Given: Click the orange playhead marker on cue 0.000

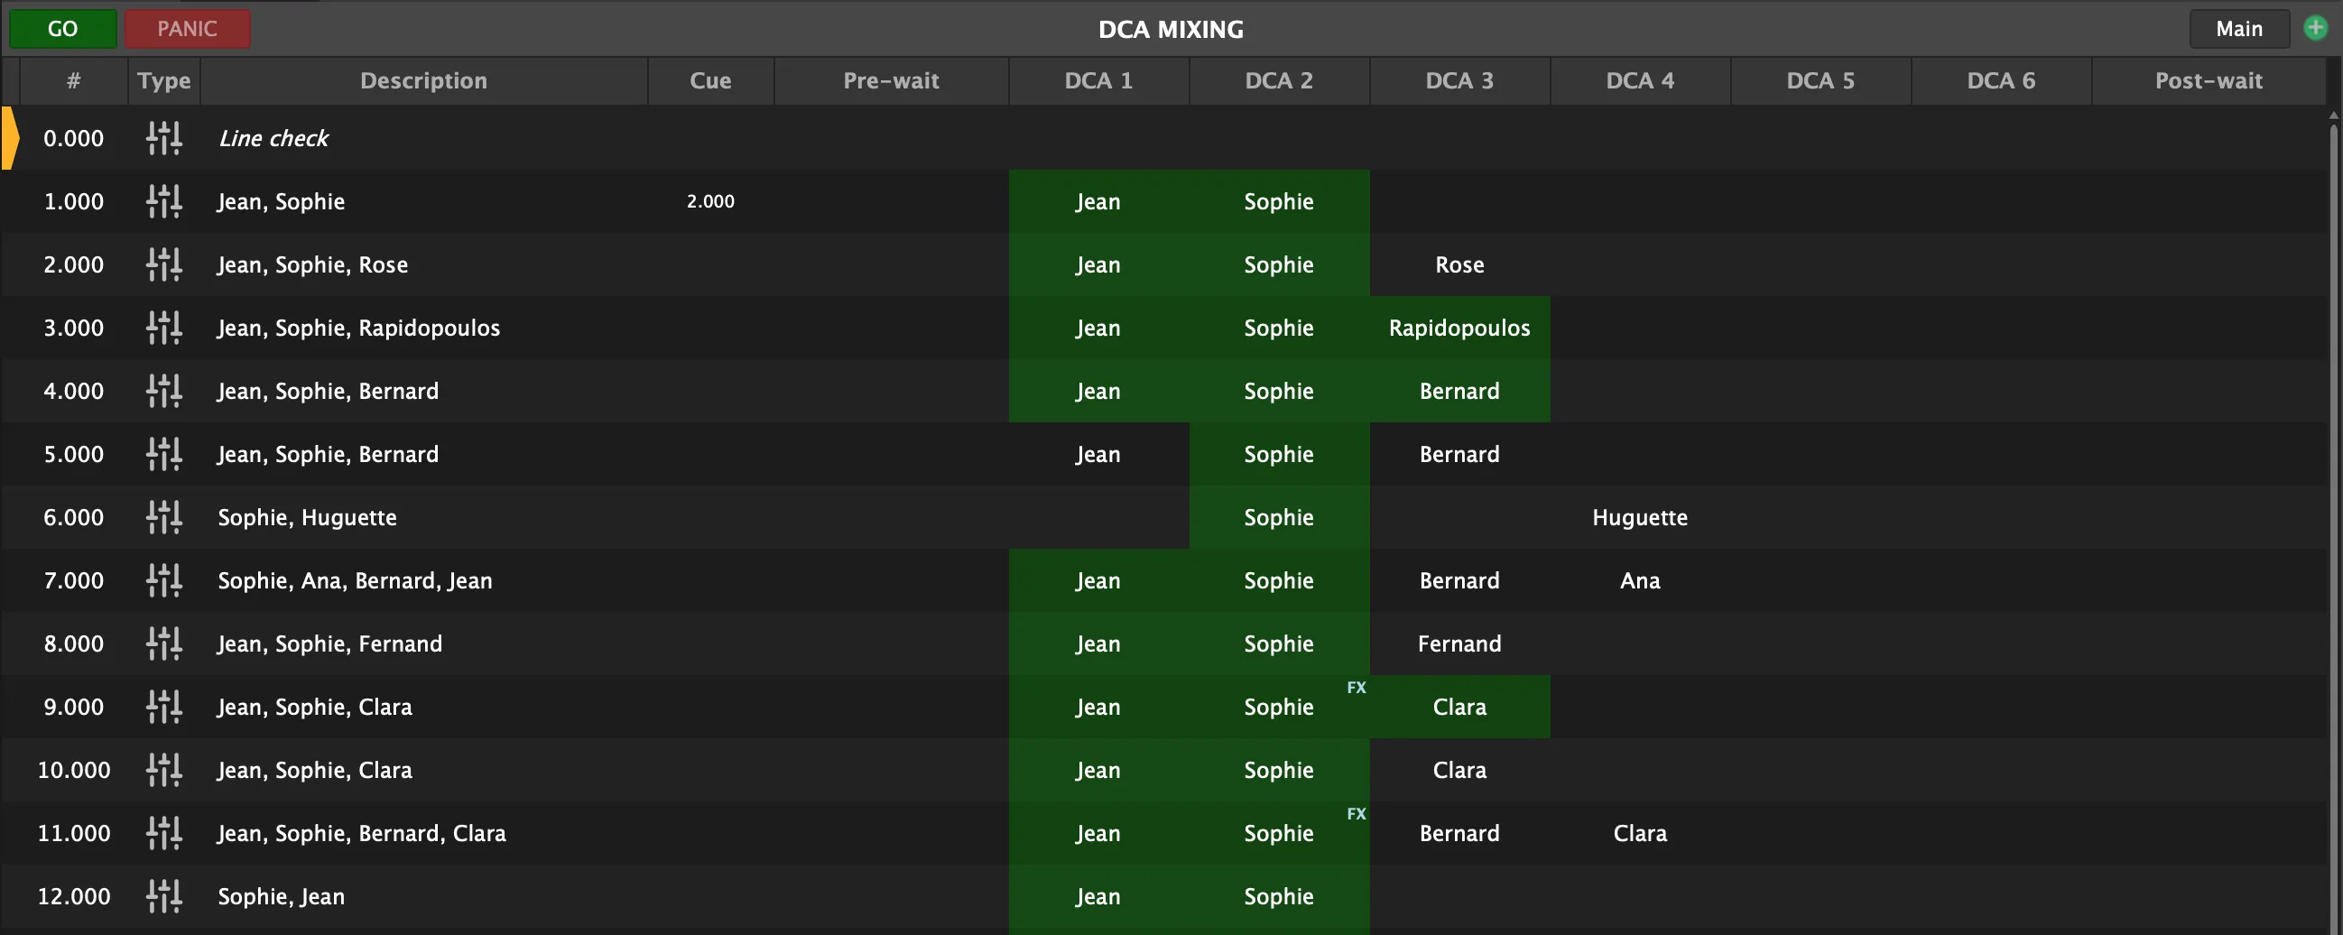Looking at the screenshot, I should tap(10, 138).
